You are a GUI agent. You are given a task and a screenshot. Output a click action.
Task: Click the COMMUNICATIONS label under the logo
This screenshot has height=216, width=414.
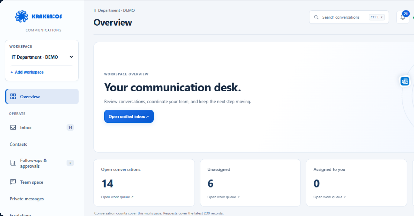coord(43,30)
